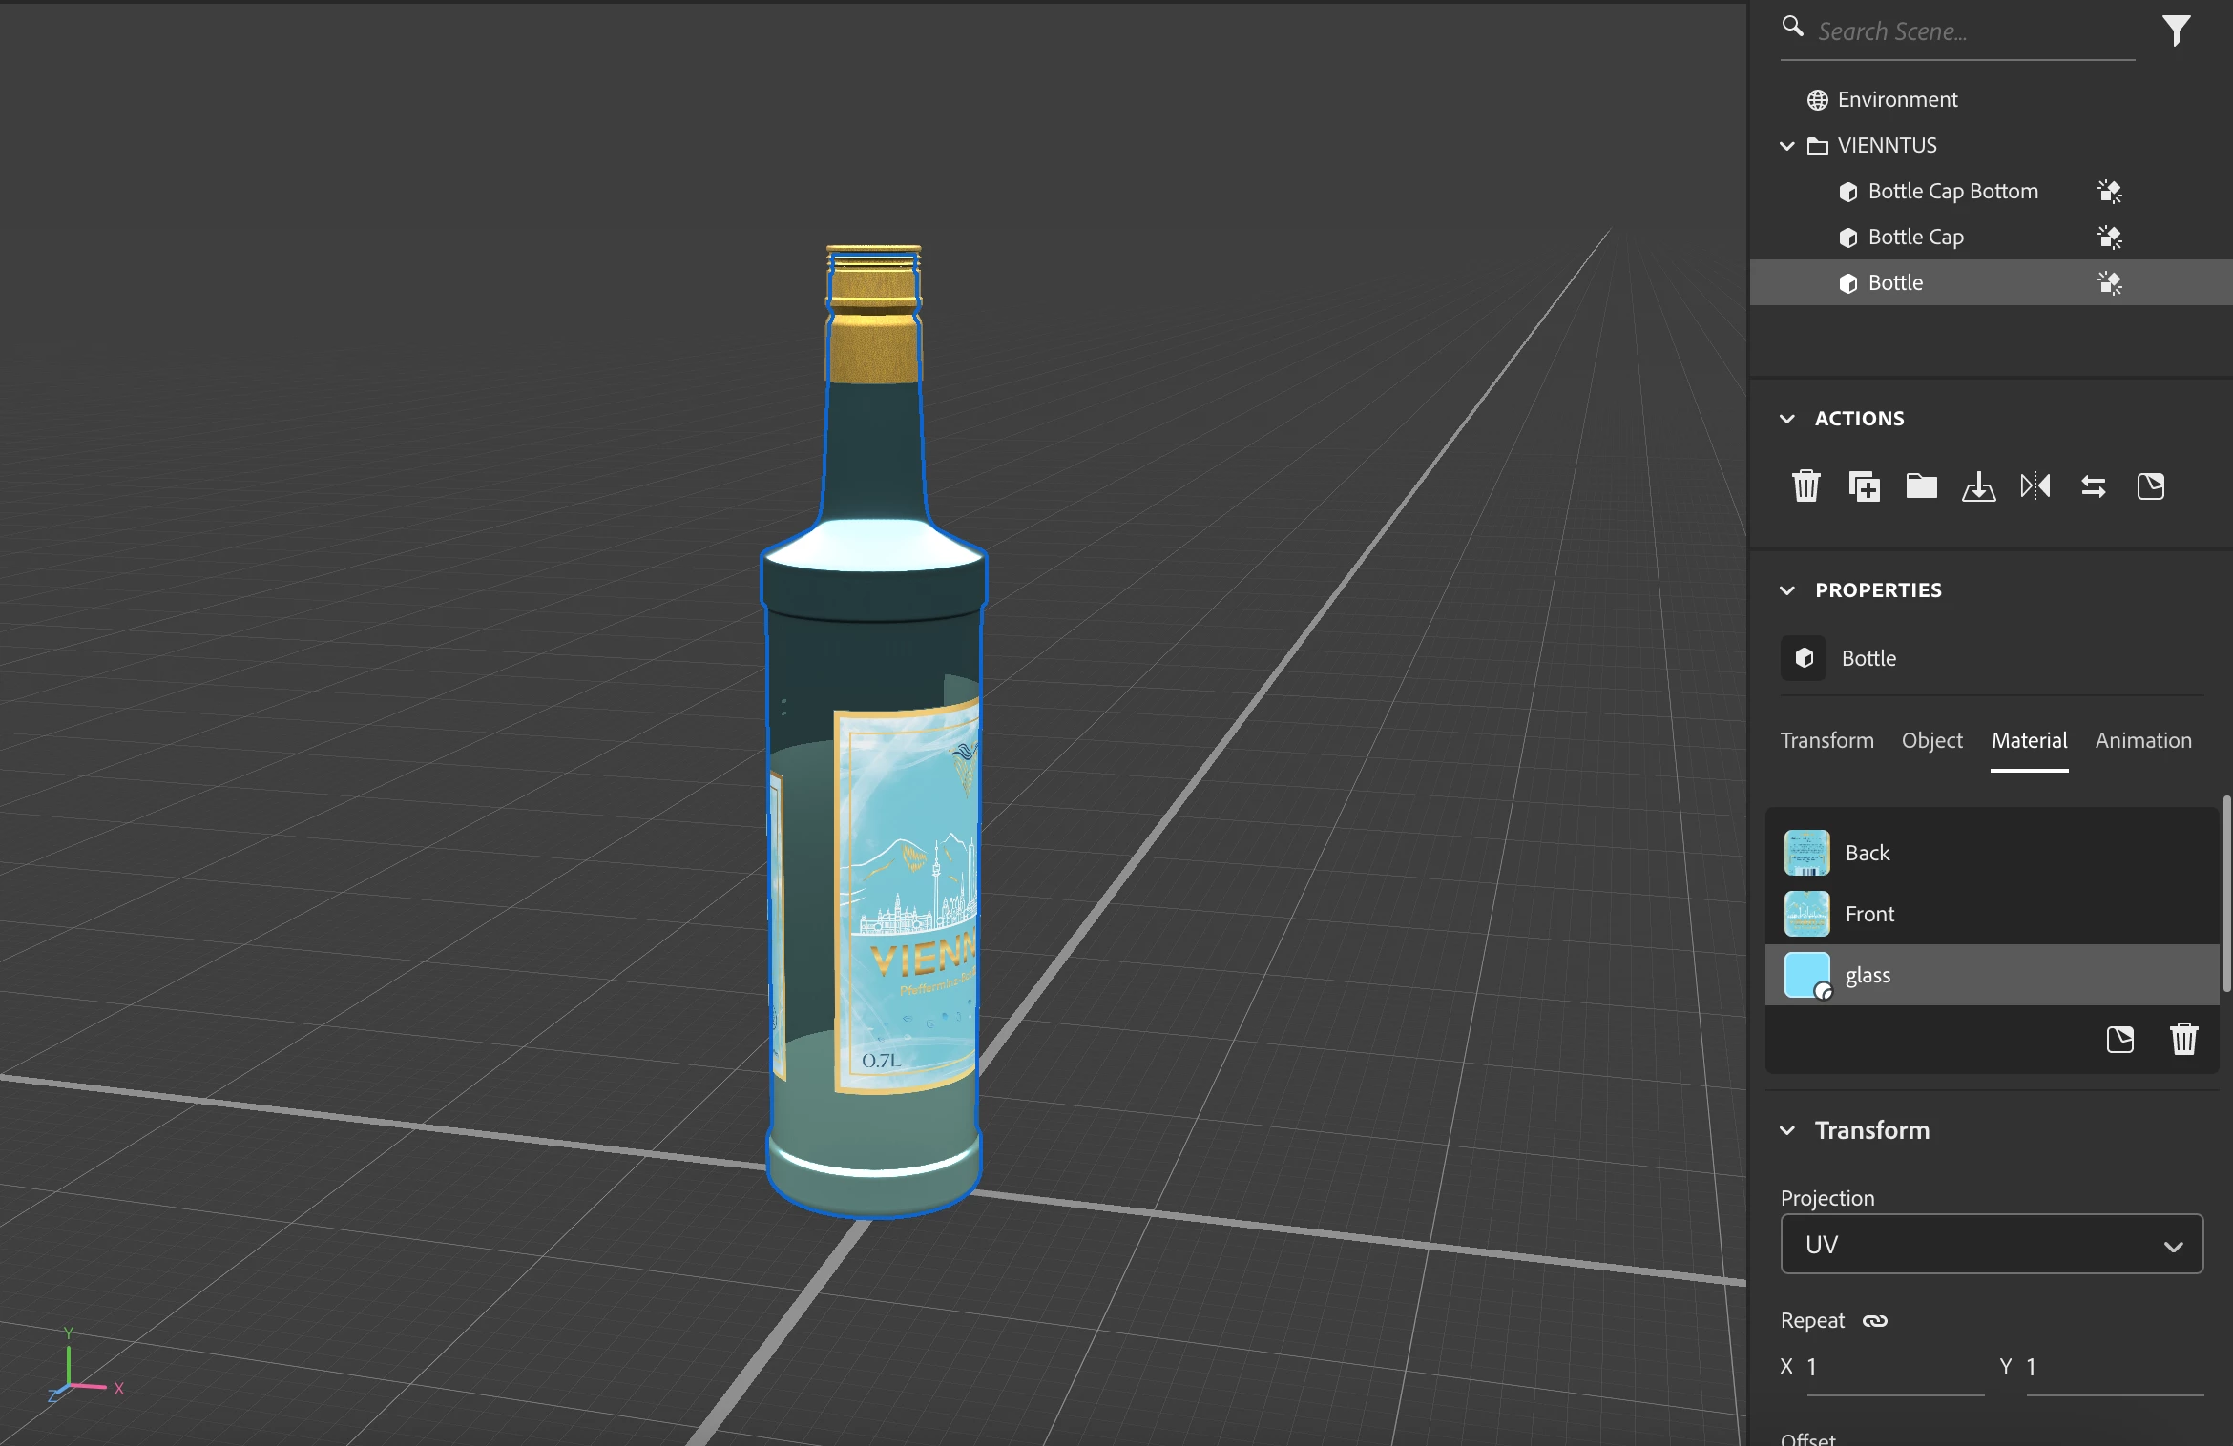Click the group folder icon in Actions
Image resolution: width=2233 pixels, height=1446 pixels.
click(x=1921, y=486)
